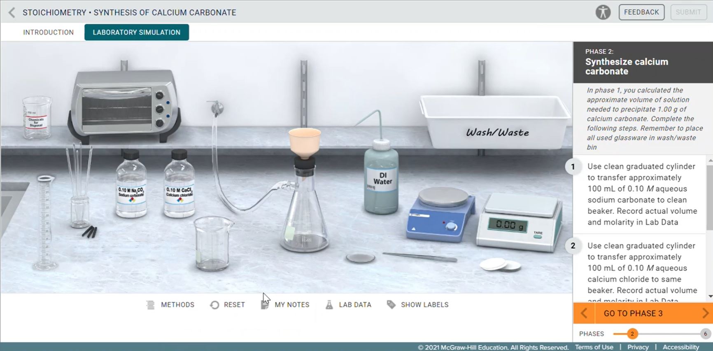Click phase 2 marker on Phases slider
Viewport: 713px width, 351px height.
click(632, 334)
